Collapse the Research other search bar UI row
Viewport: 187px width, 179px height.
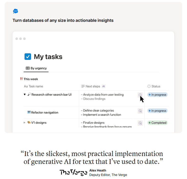click(25, 95)
